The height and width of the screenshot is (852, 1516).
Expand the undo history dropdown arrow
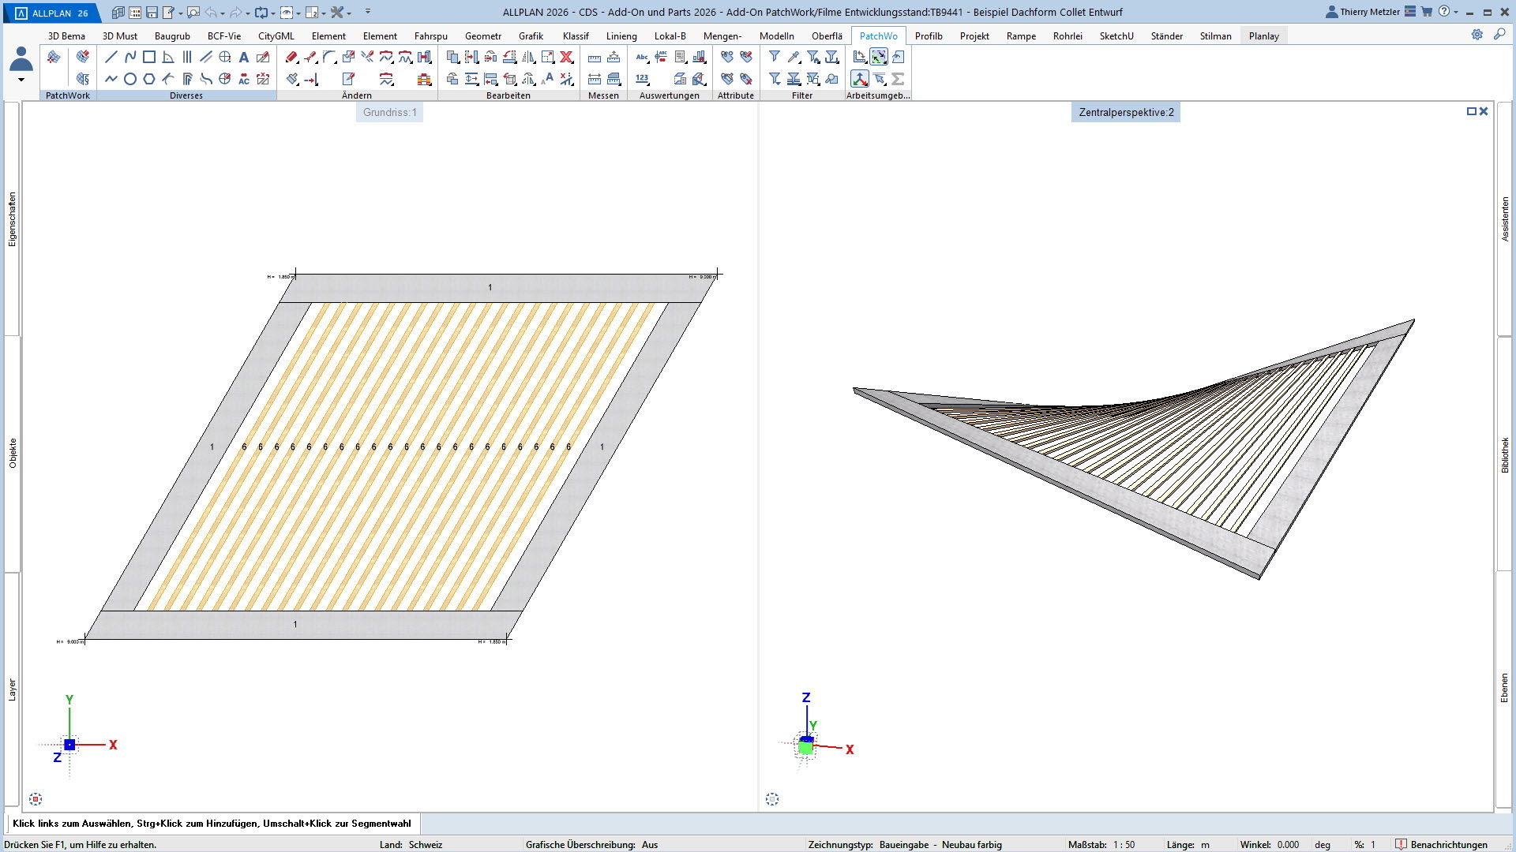(x=222, y=13)
